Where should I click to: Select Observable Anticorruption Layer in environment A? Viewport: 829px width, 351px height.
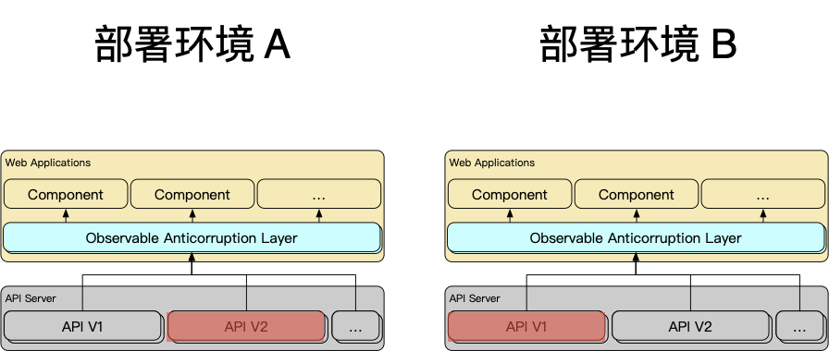pyautogui.click(x=192, y=237)
